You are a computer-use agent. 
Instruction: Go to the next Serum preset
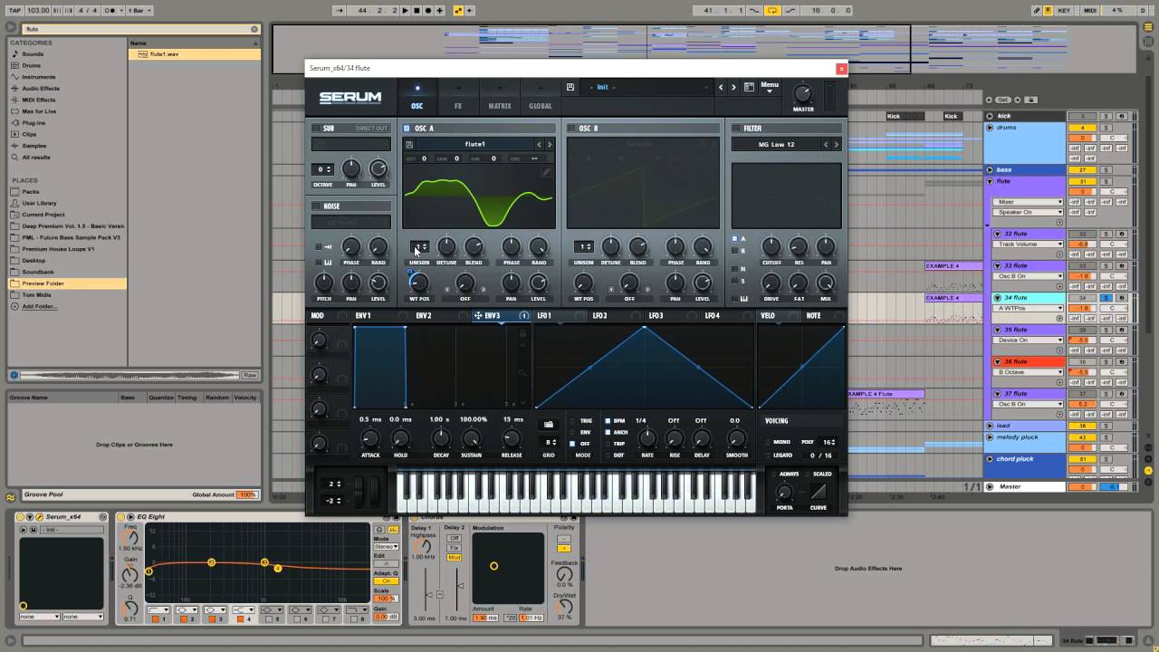(x=733, y=87)
